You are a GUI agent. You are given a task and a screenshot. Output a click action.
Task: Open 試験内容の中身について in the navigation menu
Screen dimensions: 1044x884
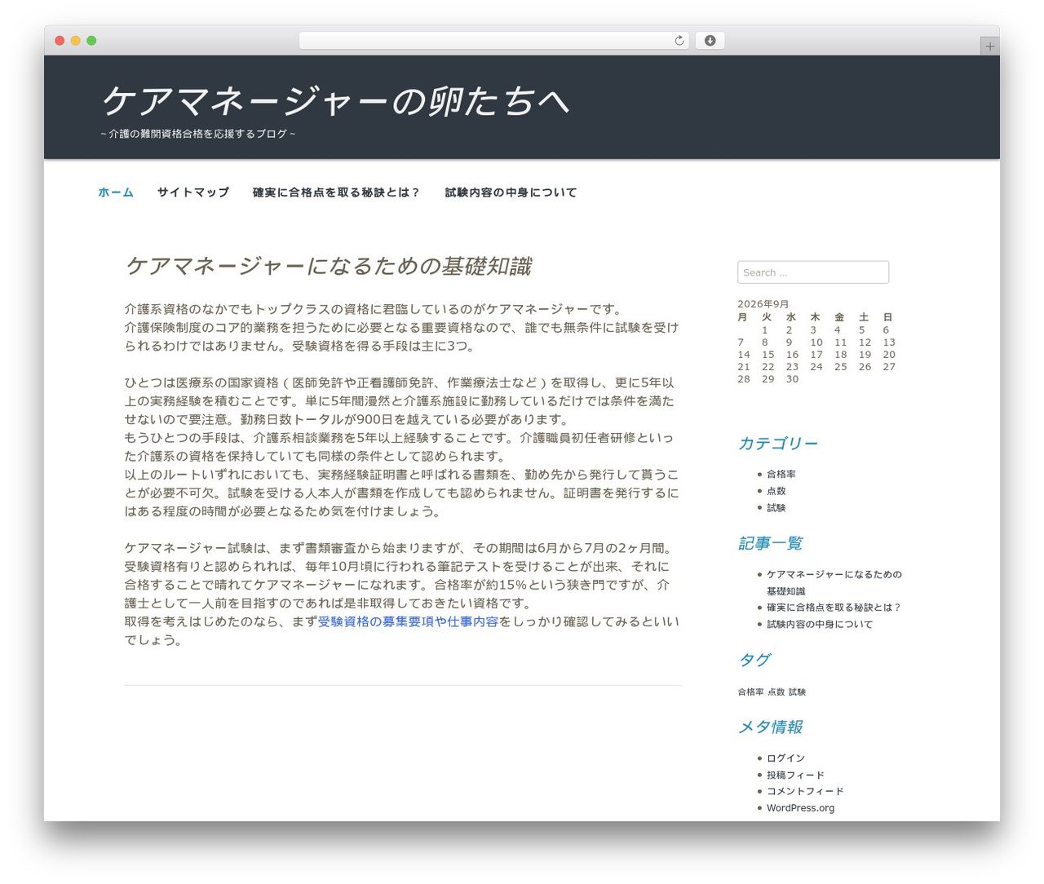click(511, 192)
